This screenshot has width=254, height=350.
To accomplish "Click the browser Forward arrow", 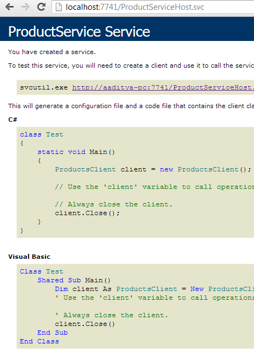I will pos(25,7).
